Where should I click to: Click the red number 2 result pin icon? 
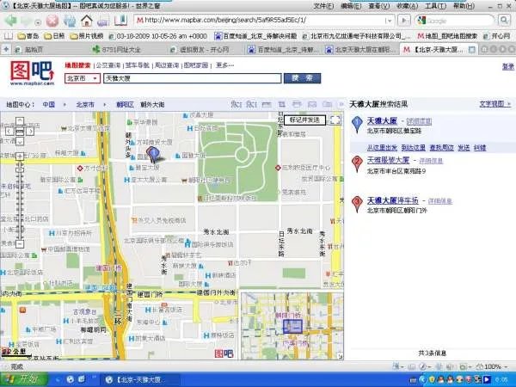tap(357, 163)
